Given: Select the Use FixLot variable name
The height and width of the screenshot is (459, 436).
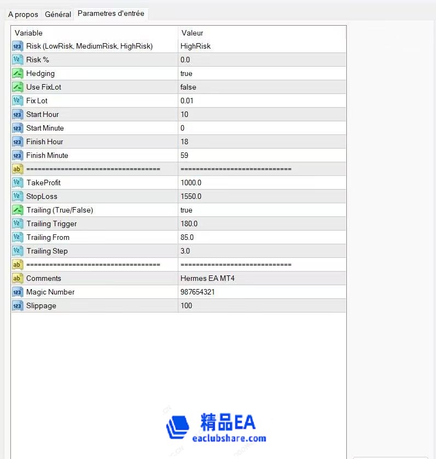Looking at the screenshot, I should pyautogui.click(x=44, y=87).
